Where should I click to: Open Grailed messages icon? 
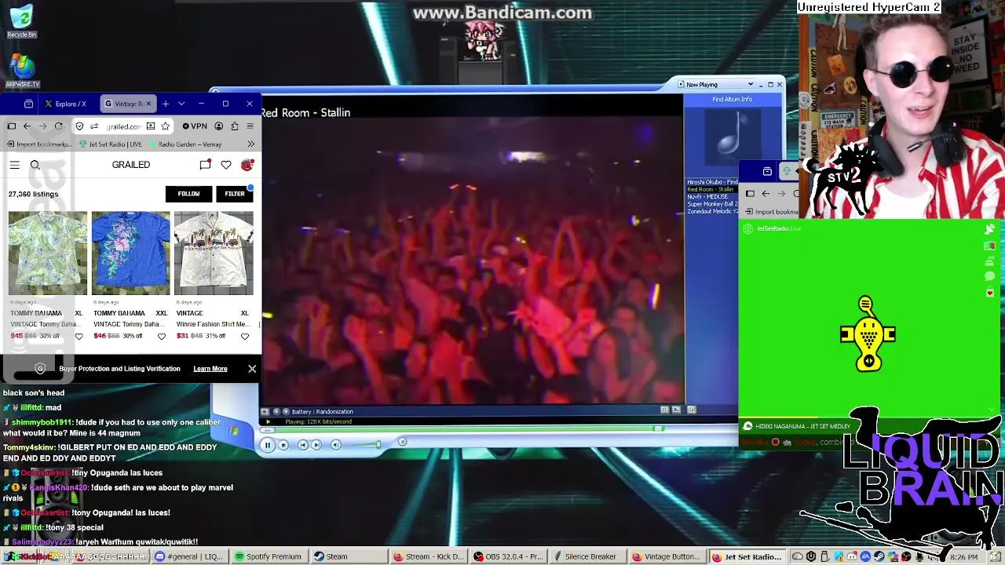pos(205,165)
